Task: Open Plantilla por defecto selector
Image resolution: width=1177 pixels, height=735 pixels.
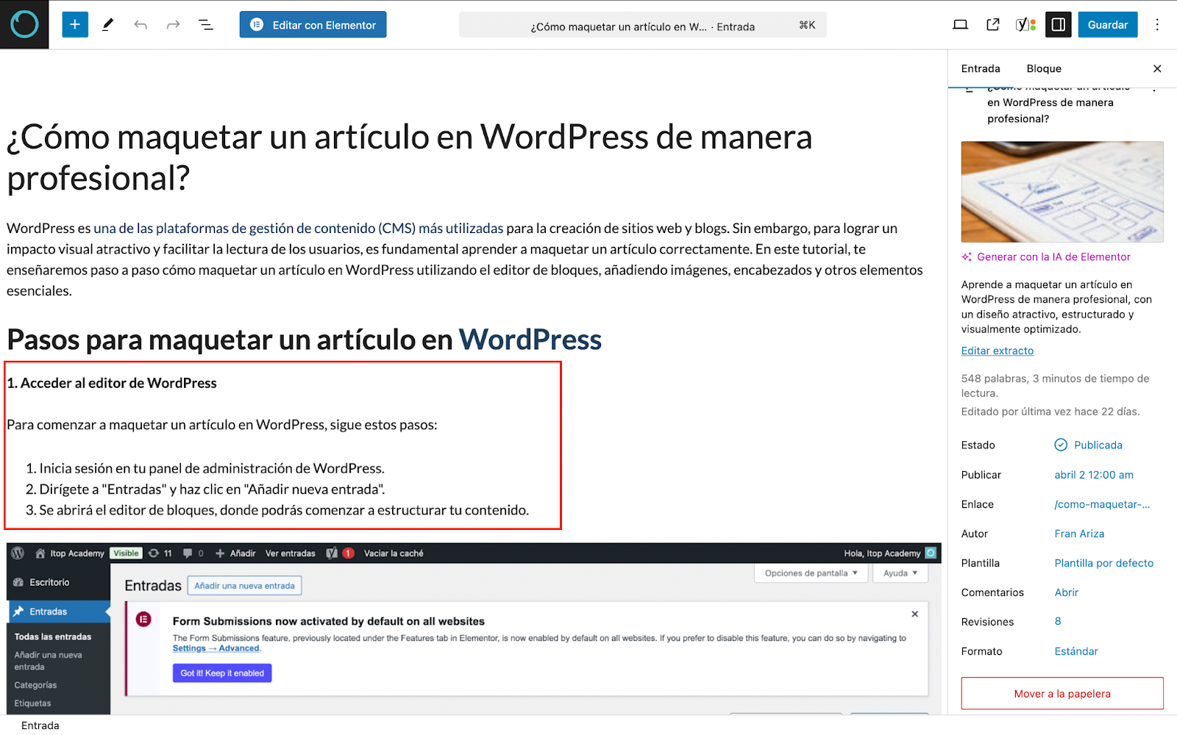Action: click(x=1103, y=564)
